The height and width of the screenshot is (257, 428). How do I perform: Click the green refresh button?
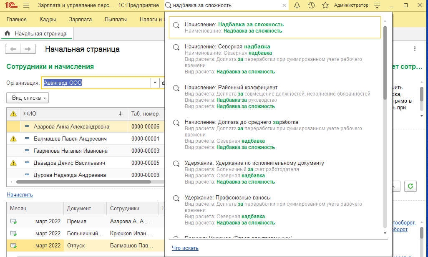(411, 186)
